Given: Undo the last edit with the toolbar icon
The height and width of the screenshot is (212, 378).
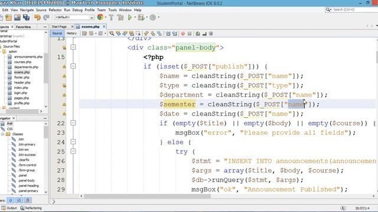Looking at the screenshot, I should click(37, 17).
